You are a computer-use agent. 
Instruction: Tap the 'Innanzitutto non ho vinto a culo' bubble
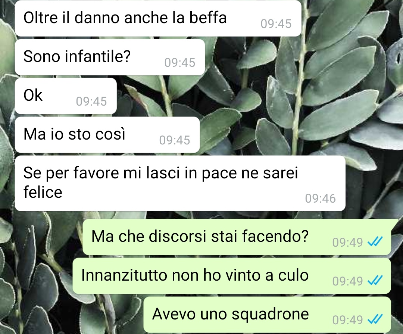click(232, 276)
